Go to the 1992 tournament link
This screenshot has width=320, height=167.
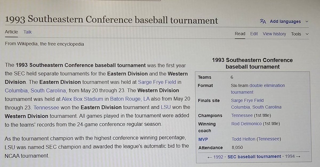tap(218, 157)
